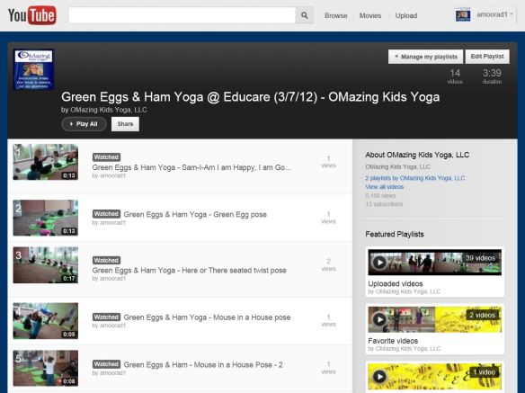Click the amoorad1 account avatar
The height and width of the screenshot is (393, 525).
(x=463, y=15)
